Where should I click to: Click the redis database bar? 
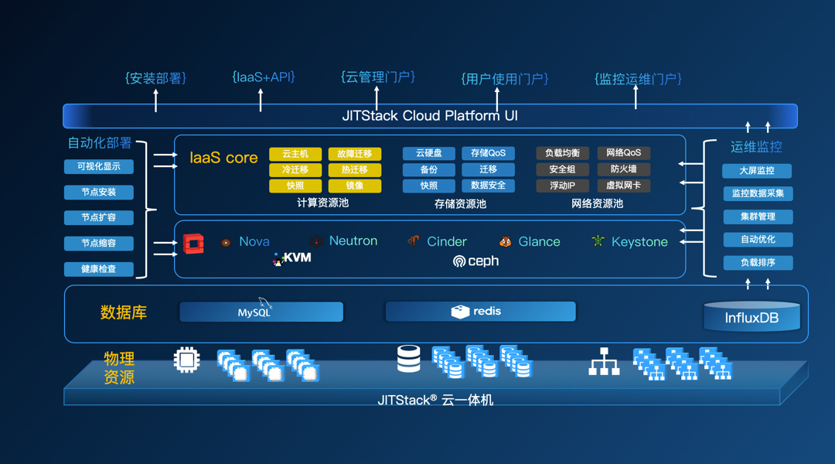click(x=480, y=311)
